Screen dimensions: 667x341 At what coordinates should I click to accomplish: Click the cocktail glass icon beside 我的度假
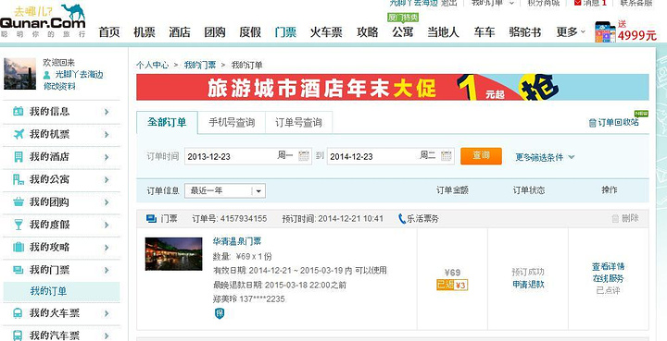(x=19, y=225)
